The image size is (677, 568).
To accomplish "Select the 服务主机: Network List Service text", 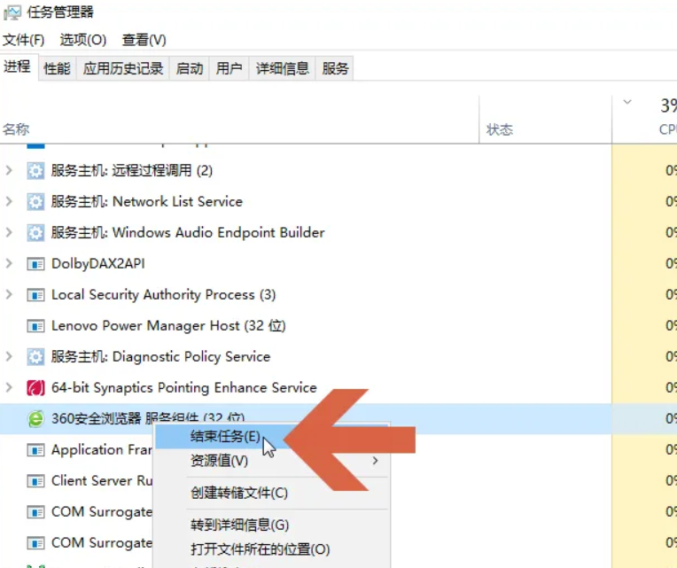I will pyautogui.click(x=147, y=201).
